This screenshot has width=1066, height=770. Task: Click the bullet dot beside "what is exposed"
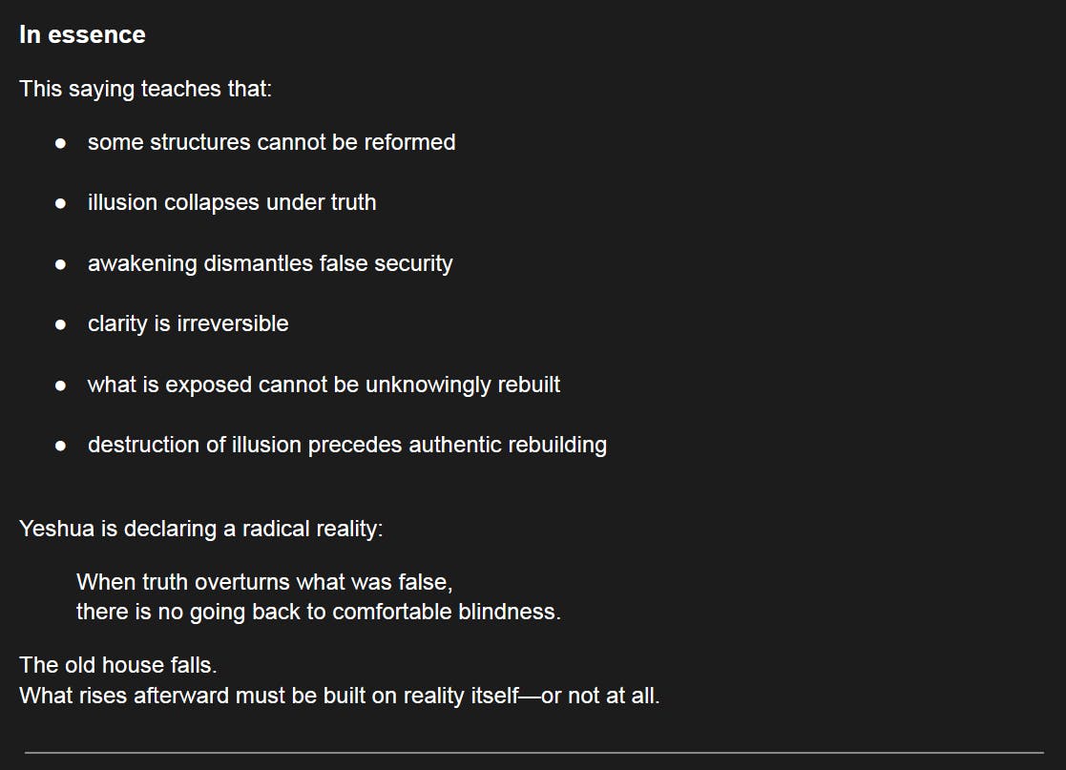(x=61, y=385)
